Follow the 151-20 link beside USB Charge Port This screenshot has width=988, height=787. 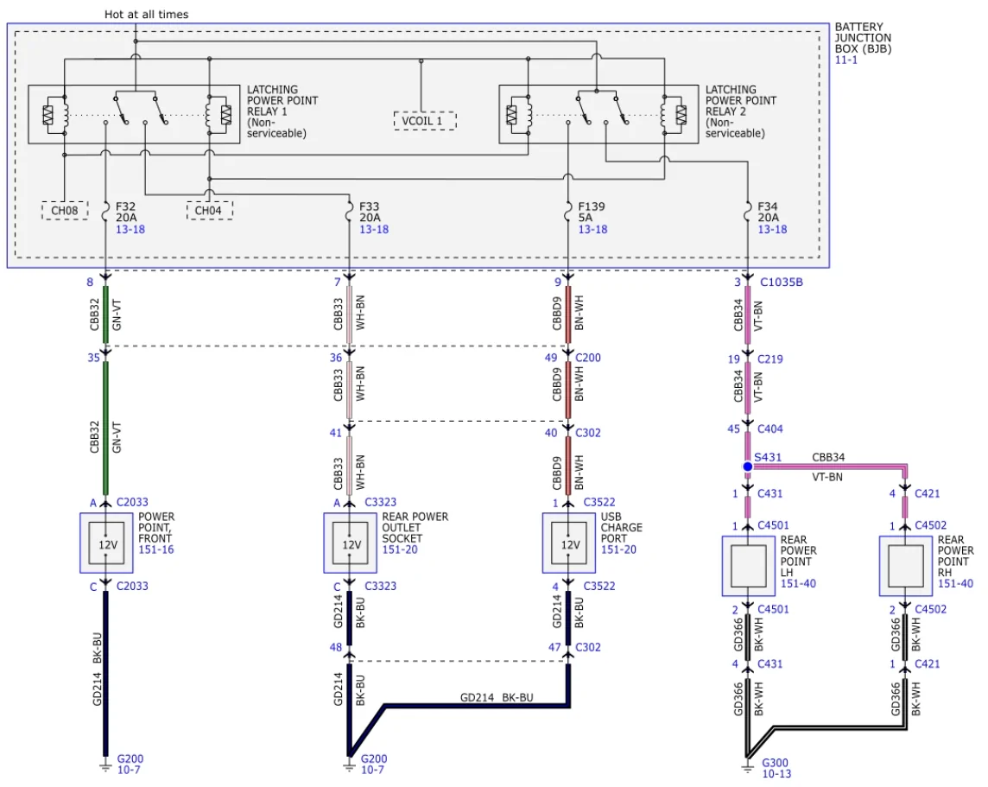pyautogui.click(x=618, y=549)
